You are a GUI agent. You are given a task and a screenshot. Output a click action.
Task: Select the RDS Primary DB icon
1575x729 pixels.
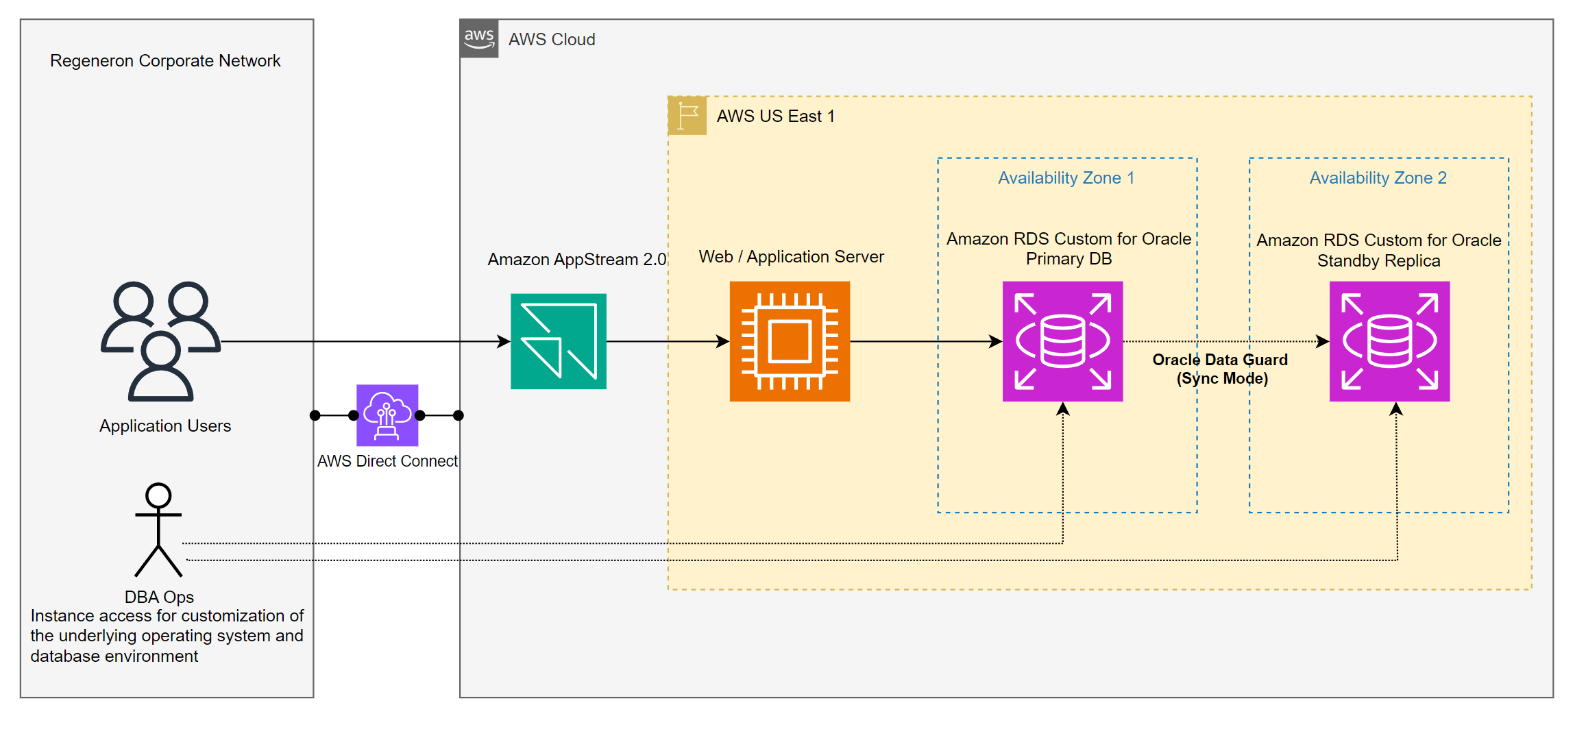1062,341
